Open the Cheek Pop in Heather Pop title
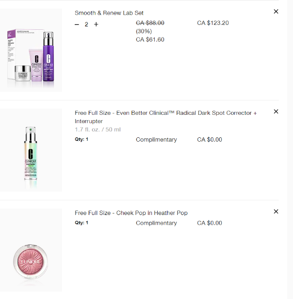The image size is (293, 299). [131, 213]
